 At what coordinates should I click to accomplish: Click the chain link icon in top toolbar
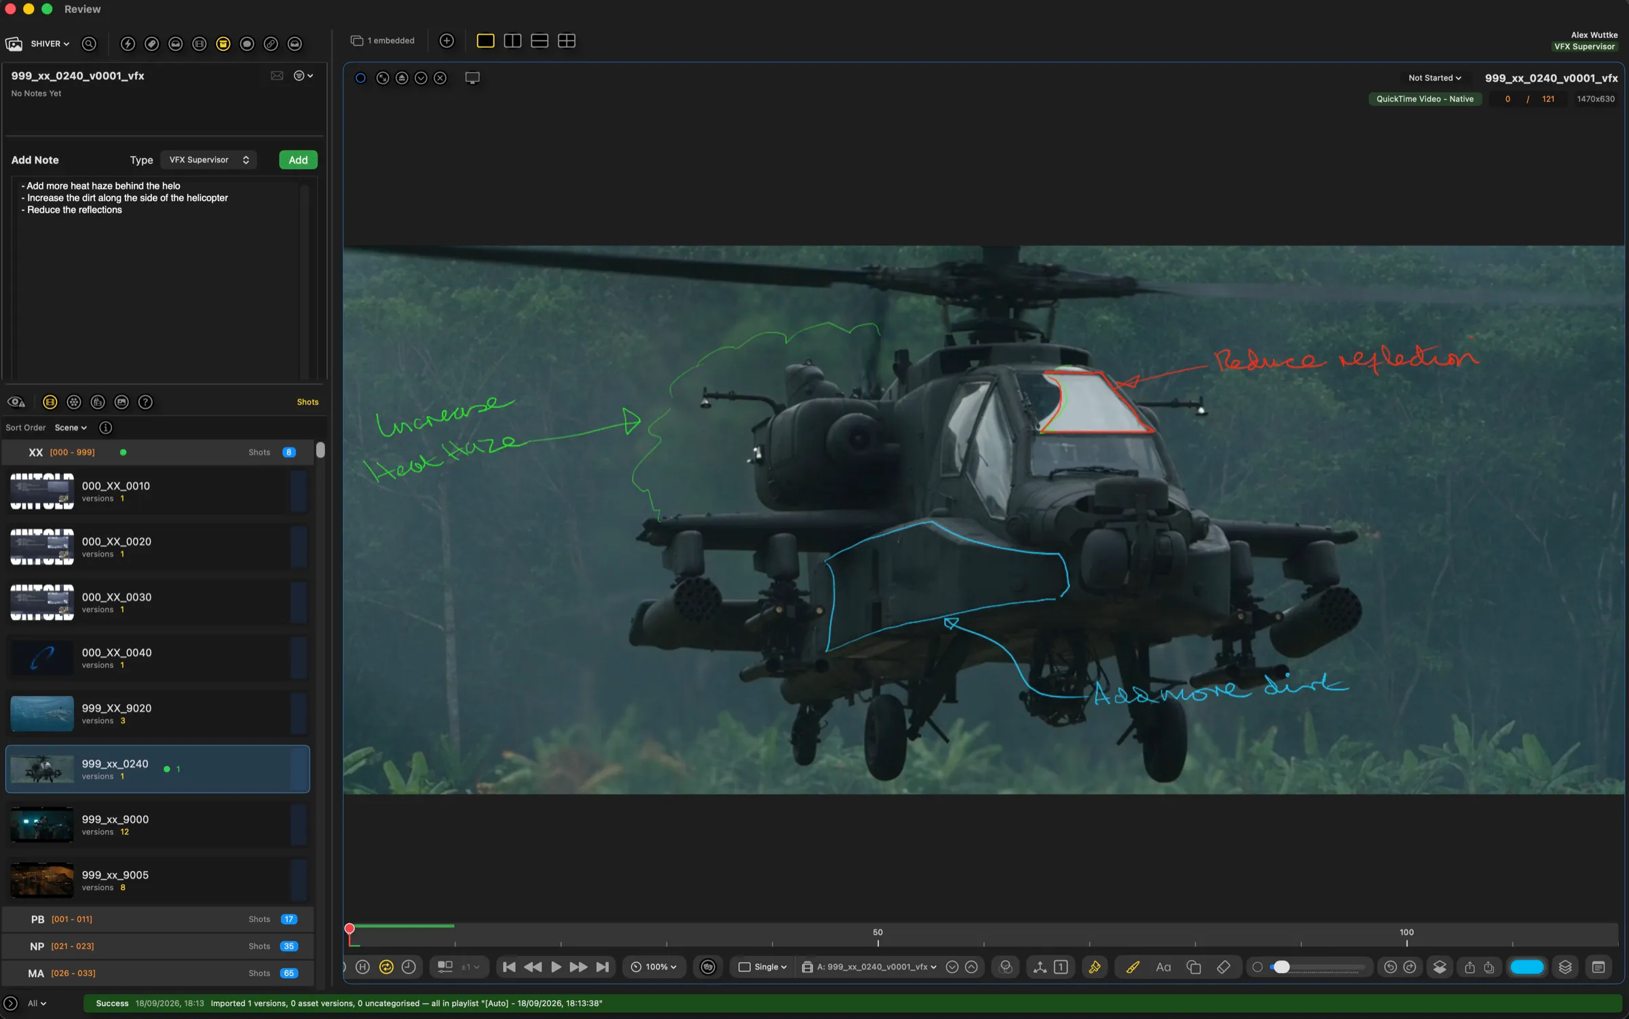tap(271, 43)
